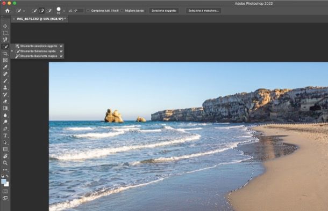Change screen mode icon

point(5,198)
